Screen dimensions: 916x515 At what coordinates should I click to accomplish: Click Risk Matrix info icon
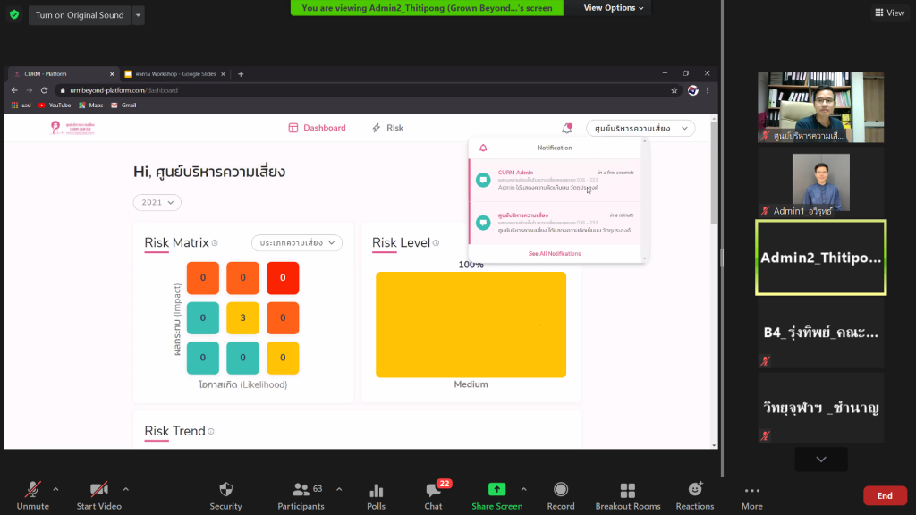pos(215,243)
